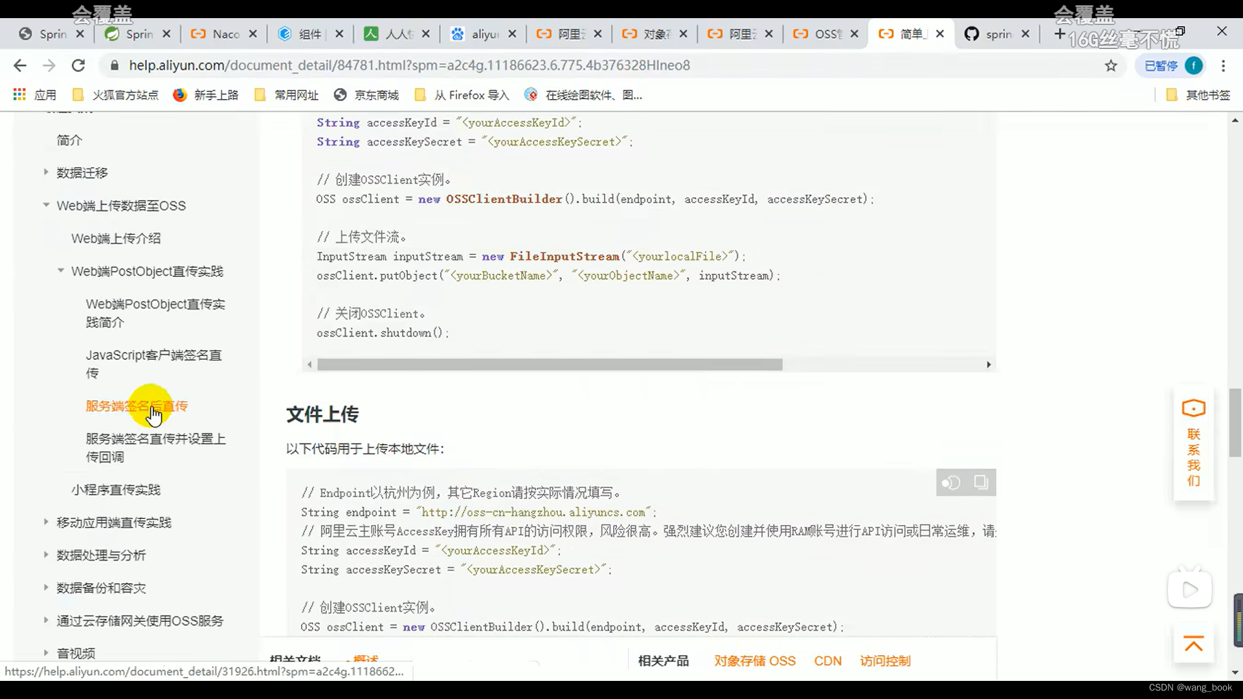Open Web端上传介绍 page
The image size is (1243, 699).
(116, 238)
